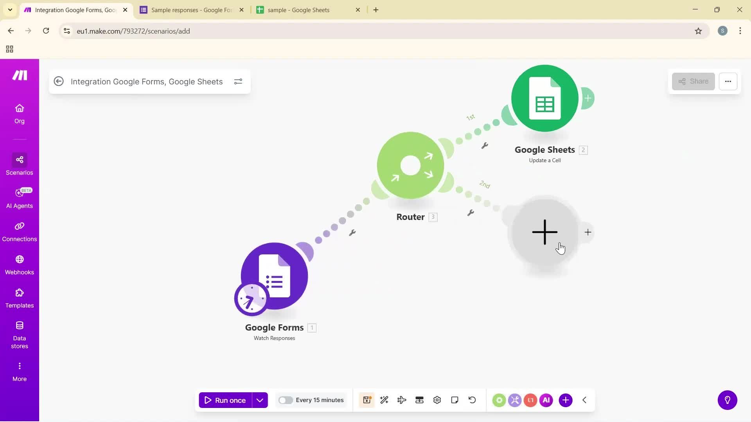Toggle the Every 15 minutes scheduling switch
The height and width of the screenshot is (422, 751).
pyautogui.click(x=286, y=400)
